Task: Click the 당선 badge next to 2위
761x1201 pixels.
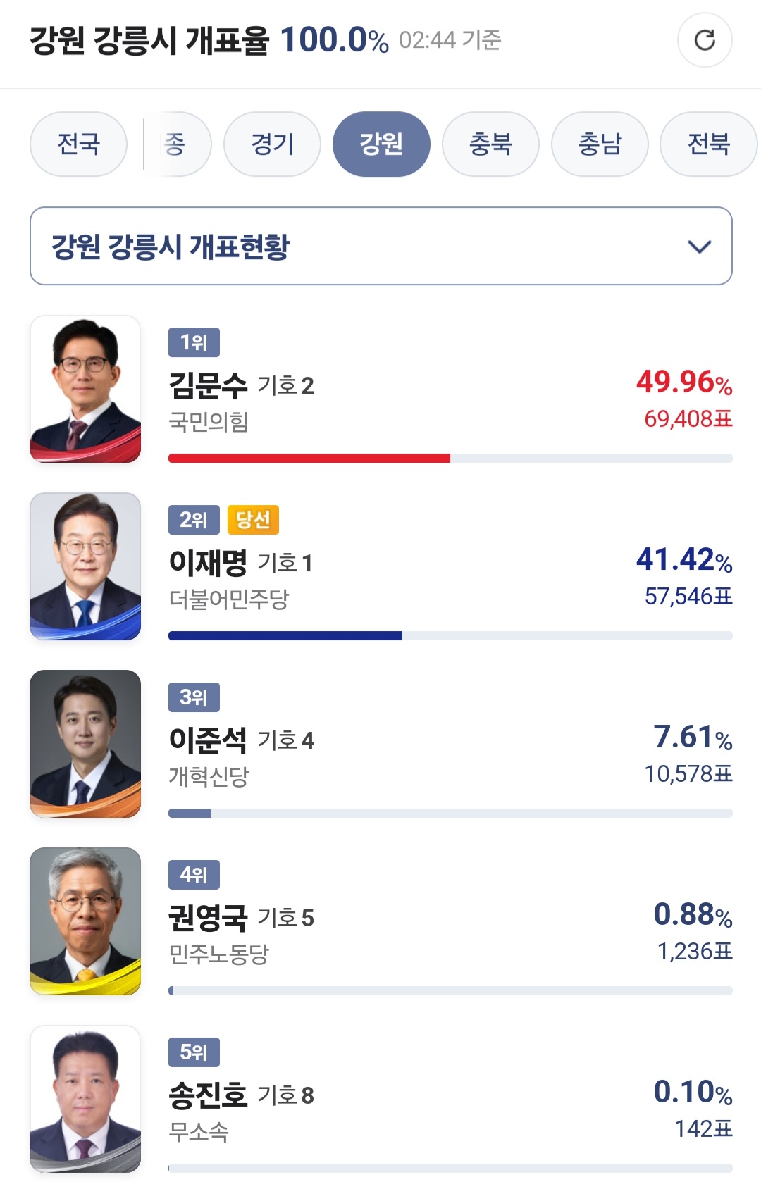Action: 253,520
